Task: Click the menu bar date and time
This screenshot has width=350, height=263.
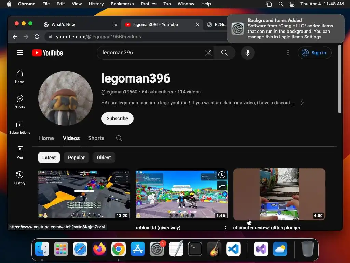Action: click(322, 4)
